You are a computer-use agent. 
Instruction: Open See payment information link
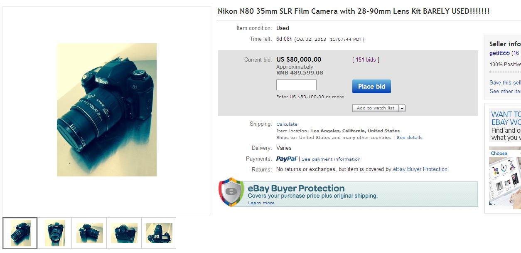click(x=331, y=159)
